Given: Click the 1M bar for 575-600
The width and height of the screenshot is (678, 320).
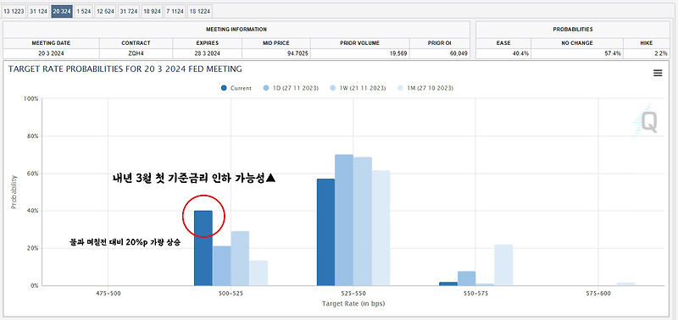Looking at the screenshot, I should pos(625,284).
